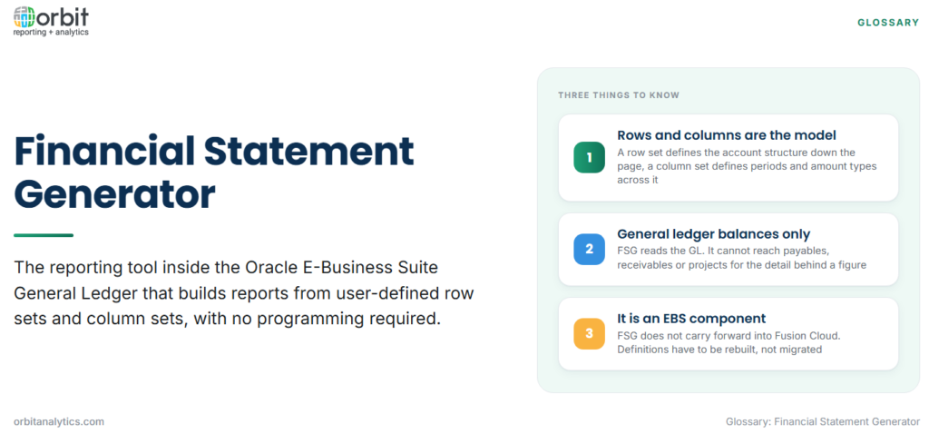The width and height of the screenshot is (929, 434).
Task: Click the 'FSG does not carry forward' description
Action: tap(729, 342)
